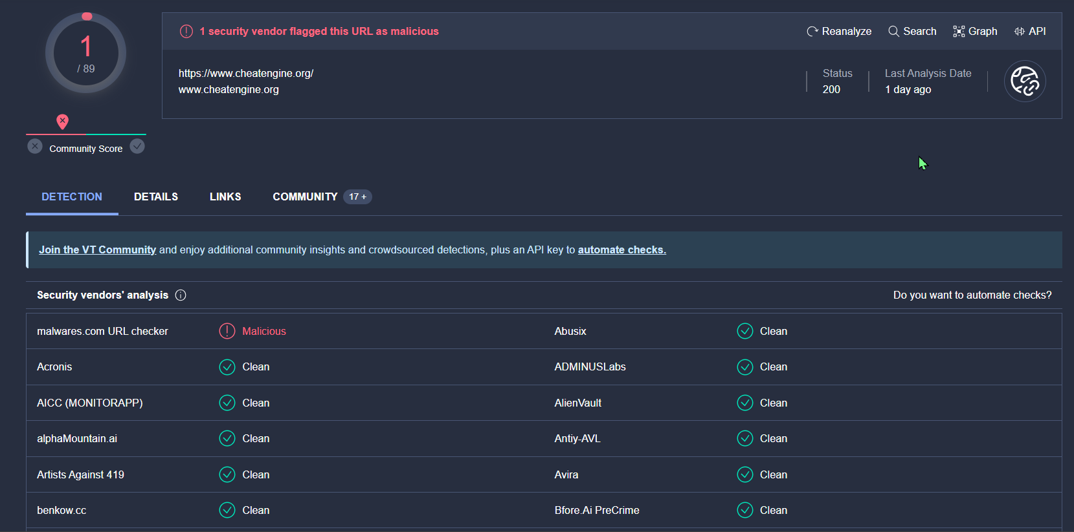Image resolution: width=1074 pixels, height=532 pixels.
Task: Click the red Malicious alert icon
Action: (227, 331)
